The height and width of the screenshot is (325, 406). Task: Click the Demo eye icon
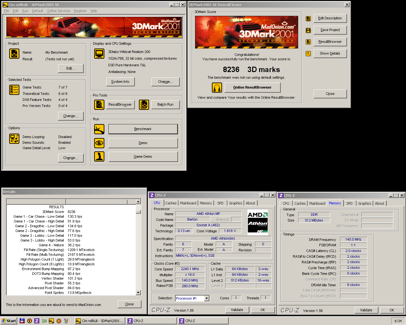coord(99,143)
